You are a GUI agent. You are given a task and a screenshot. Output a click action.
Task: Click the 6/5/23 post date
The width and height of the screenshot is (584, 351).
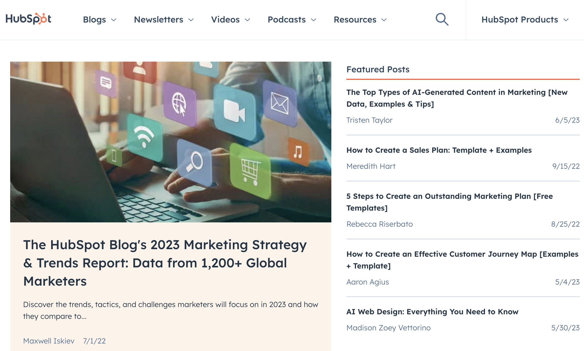[567, 120]
